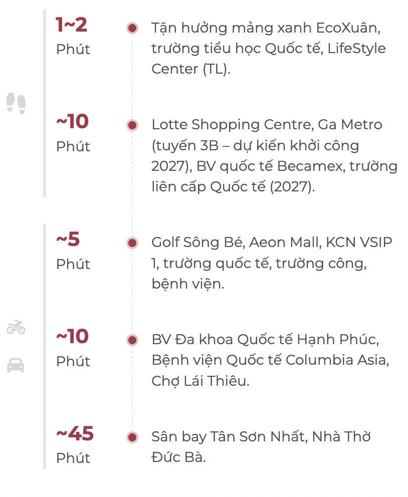The width and height of the screenshot is (408, 497).
Task: Click the timeline dot beside Sân bay Tân Sơn Nhất
Action: (x=132, y=437)
